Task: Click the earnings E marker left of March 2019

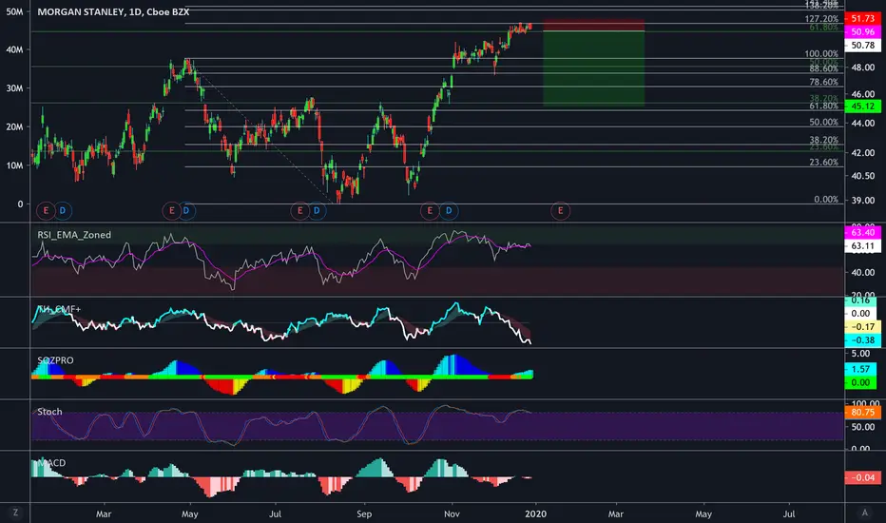Action: click(46, 211)
